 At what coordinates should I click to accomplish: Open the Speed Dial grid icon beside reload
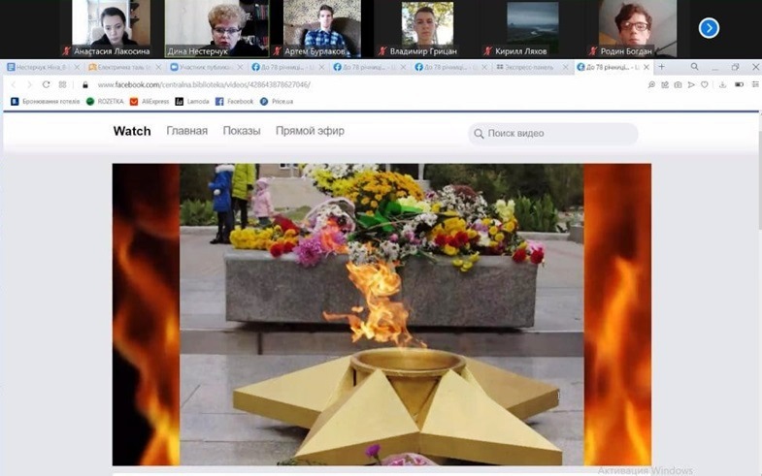(62, 84)
